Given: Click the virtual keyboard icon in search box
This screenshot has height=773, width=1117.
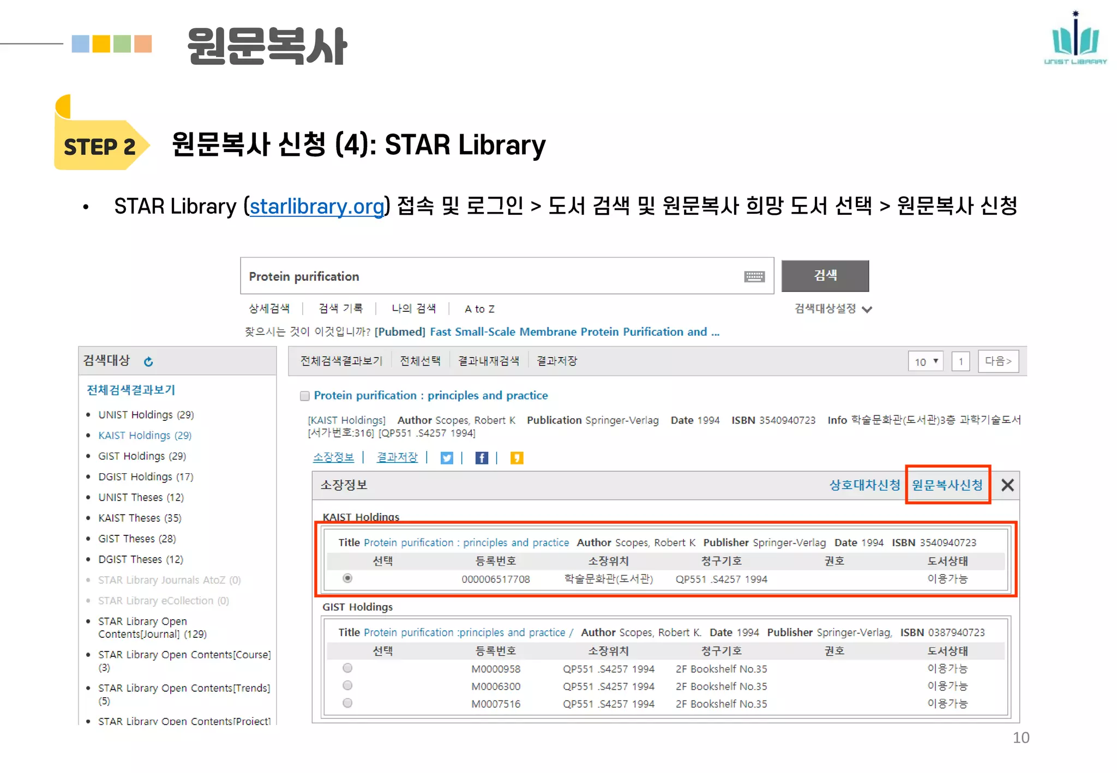Looking at the screenshot, I should [754, 277].
